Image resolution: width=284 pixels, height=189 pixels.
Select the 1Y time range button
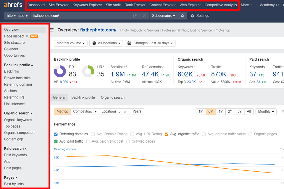point(220,112)
